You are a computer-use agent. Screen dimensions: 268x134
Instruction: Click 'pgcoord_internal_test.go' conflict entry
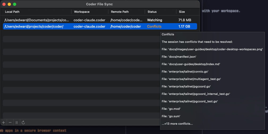[196, 94]
